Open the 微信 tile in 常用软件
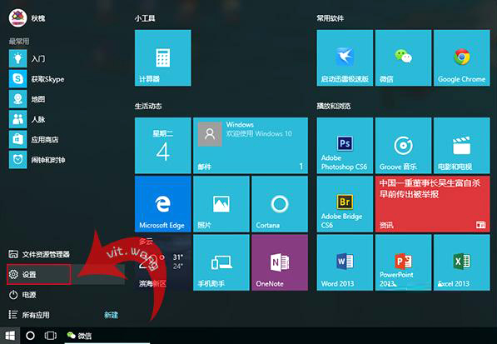Viewport: 497px width, 344px height. click(403, 57)
